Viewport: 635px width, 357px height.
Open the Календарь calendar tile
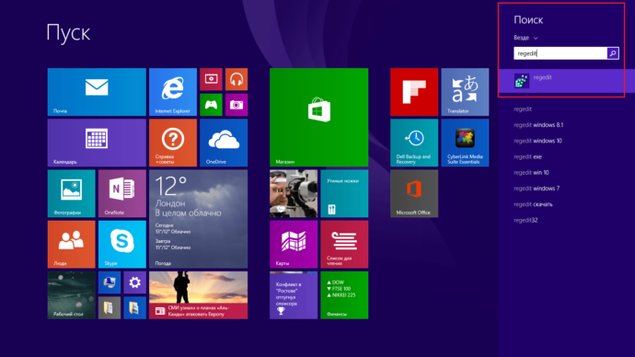97,143
